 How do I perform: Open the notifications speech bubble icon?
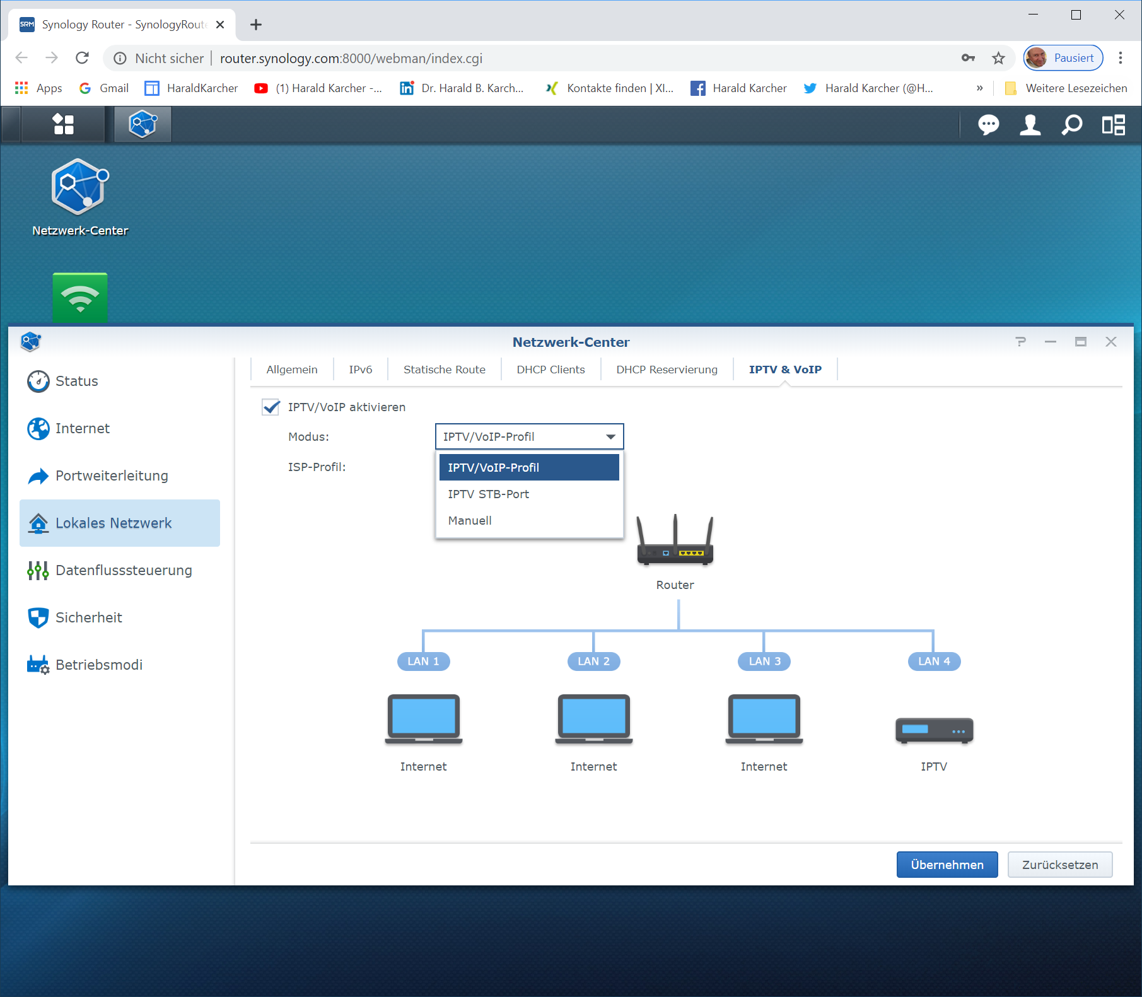tap(988, 125)
